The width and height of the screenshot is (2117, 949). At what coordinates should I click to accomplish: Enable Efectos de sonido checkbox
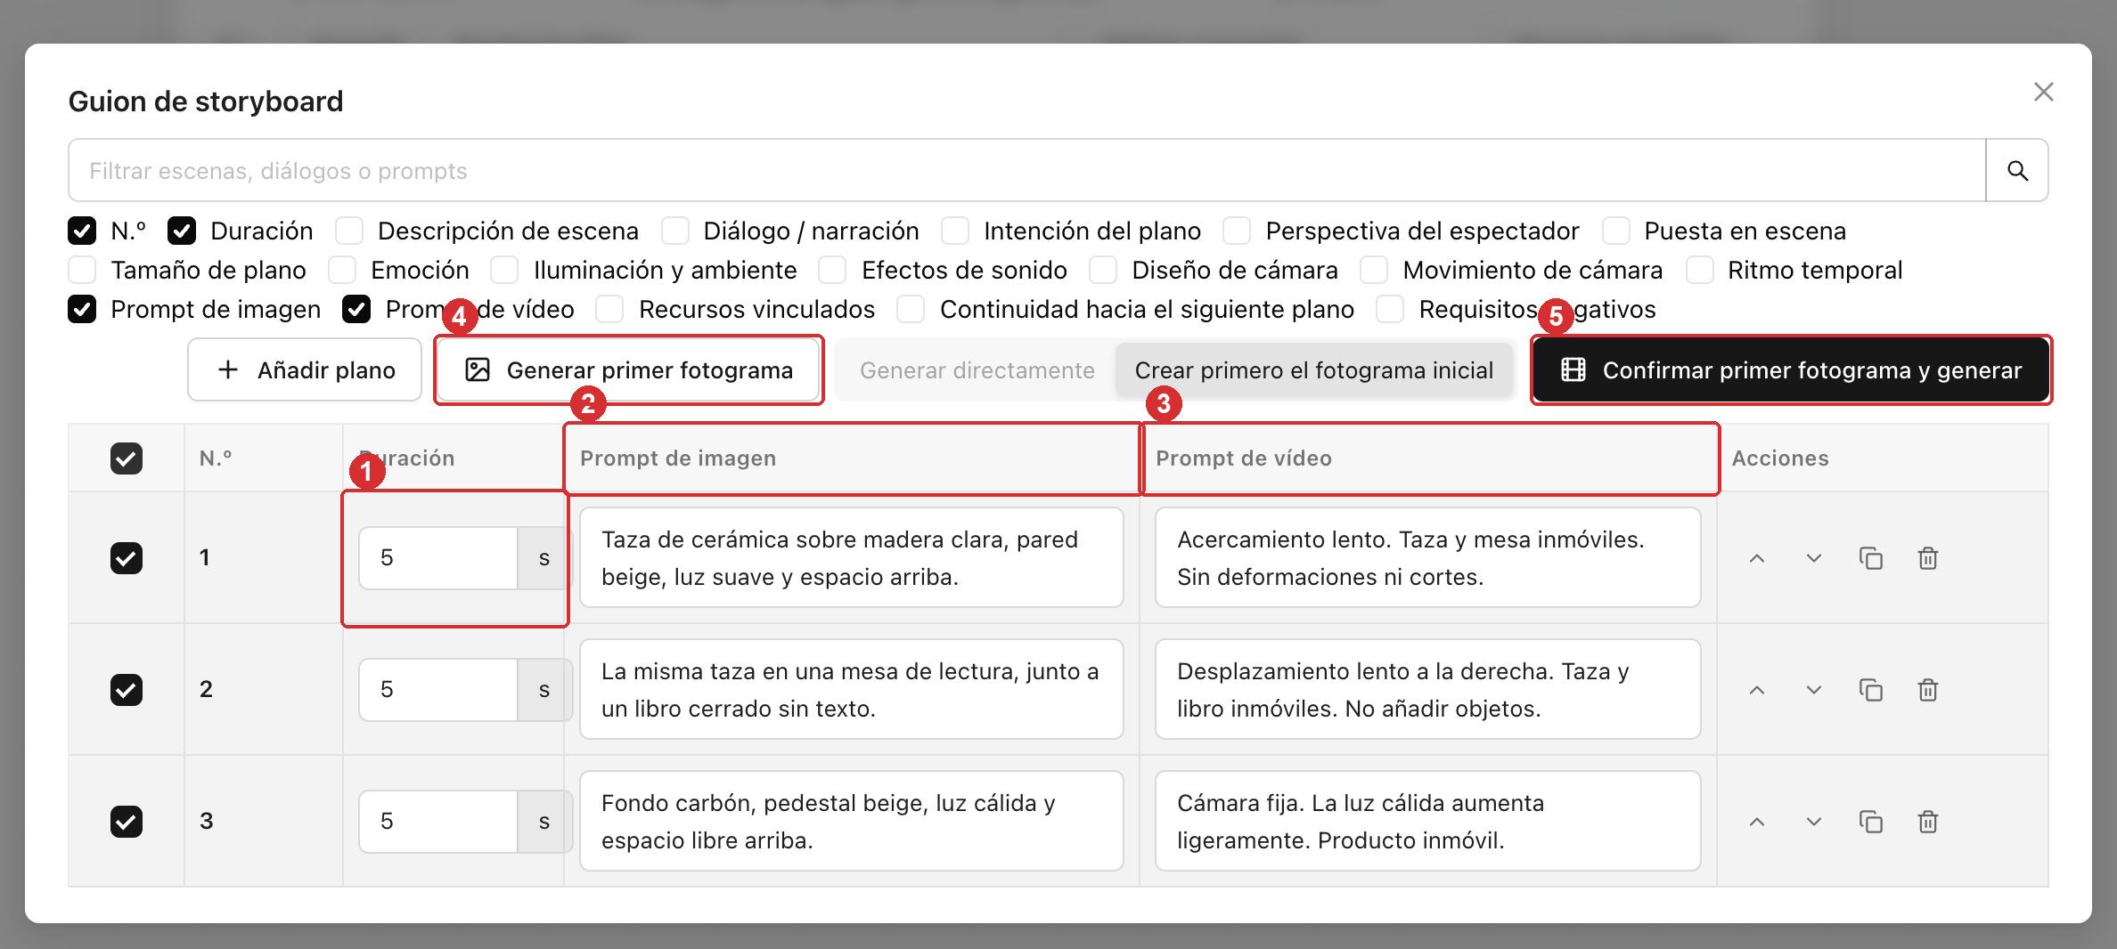pos(832,270)
